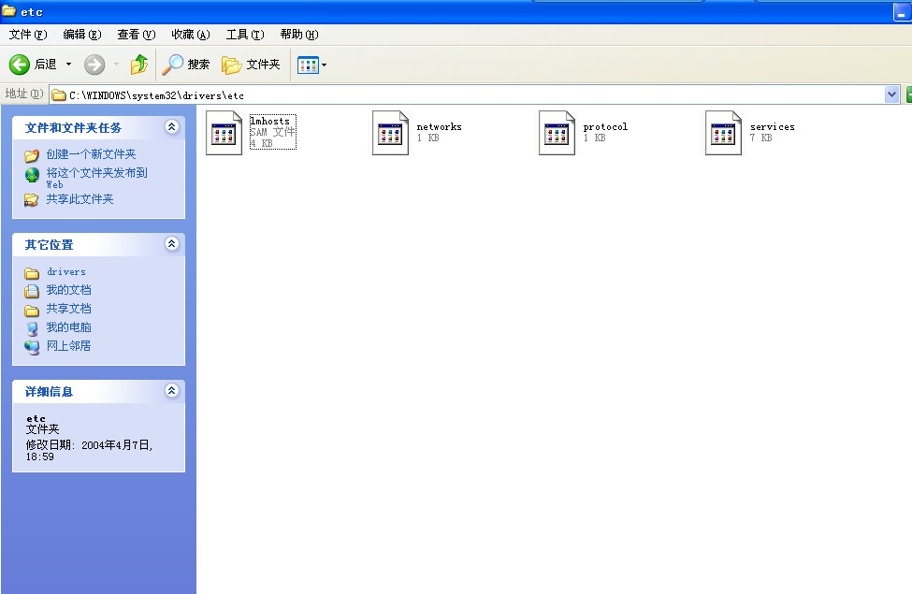Open the Back history dropdown arrow
This screenshot has height=594, width=912.
(x=68, y=64)
